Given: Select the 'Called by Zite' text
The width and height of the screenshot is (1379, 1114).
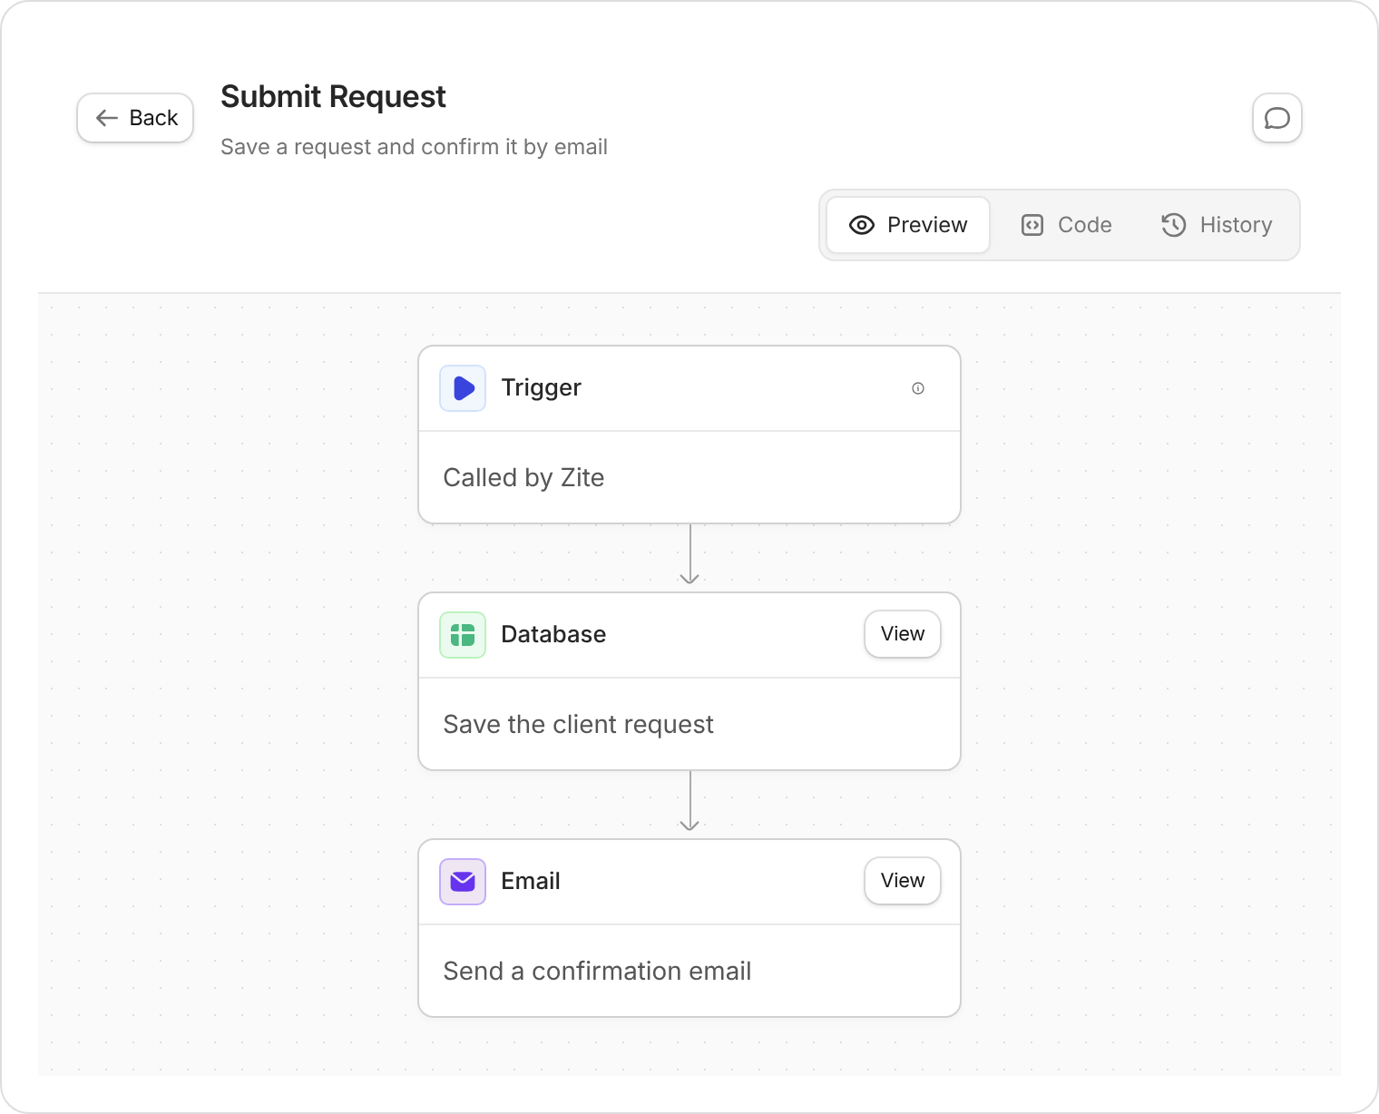Looking at the screenshot, I should pyautogui.click(x=523, y=478).
